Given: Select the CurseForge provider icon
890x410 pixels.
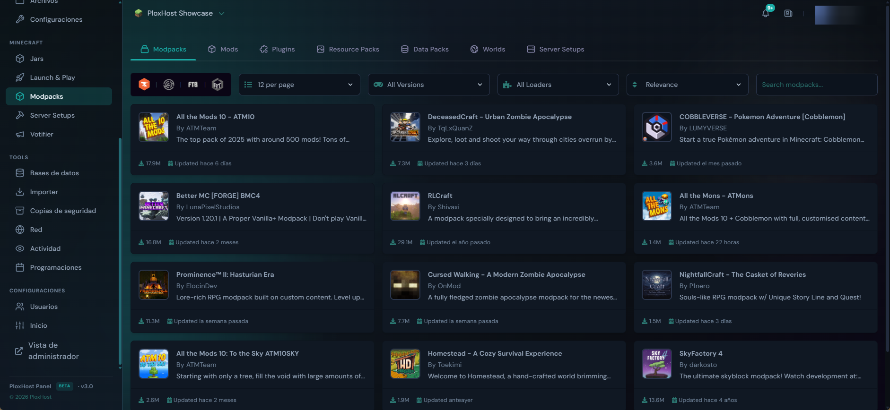Looking at the screenshot, I should pyautogui.click(x=144, y=85).
